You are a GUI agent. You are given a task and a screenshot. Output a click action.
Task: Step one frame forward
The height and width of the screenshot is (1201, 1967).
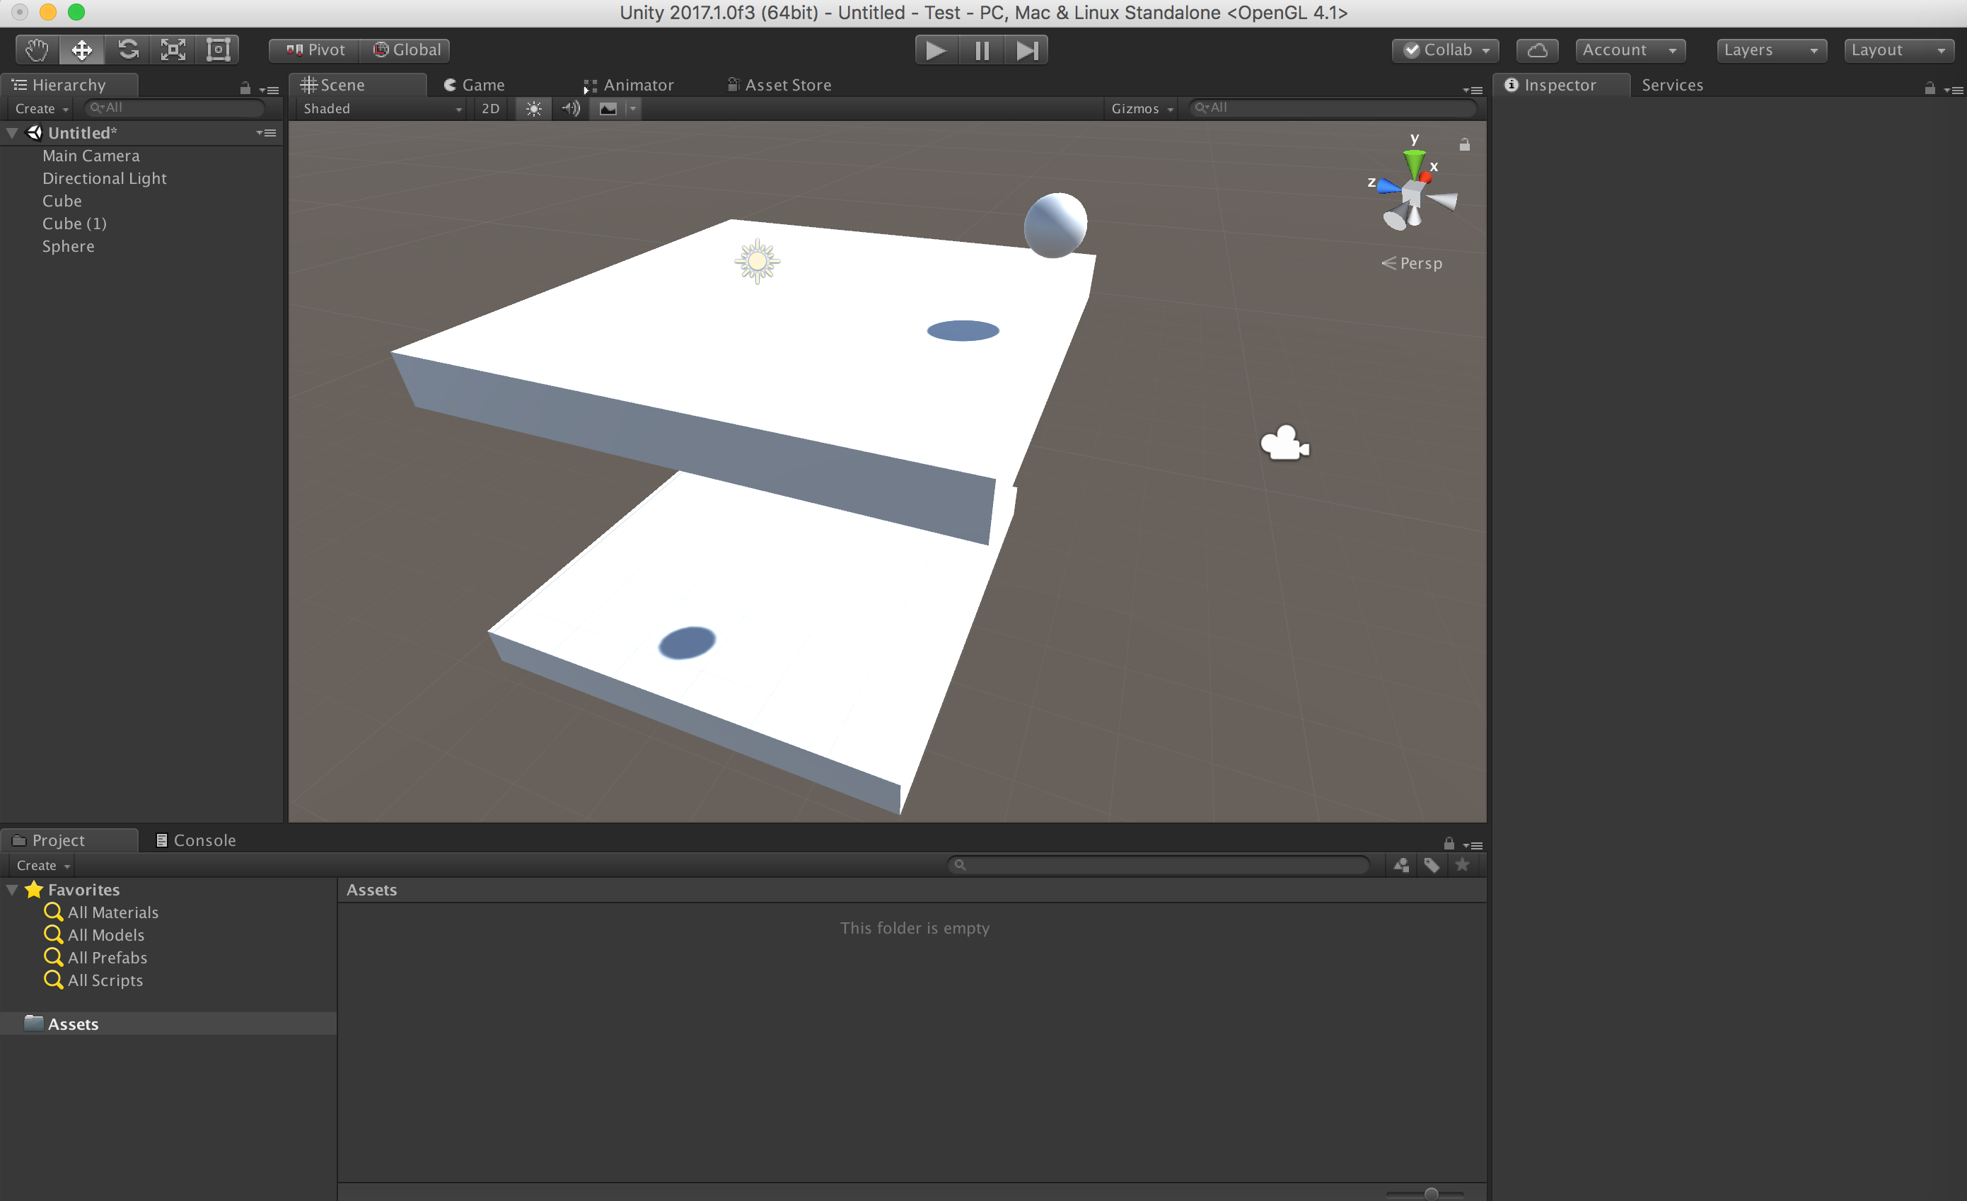(1026, 50)
